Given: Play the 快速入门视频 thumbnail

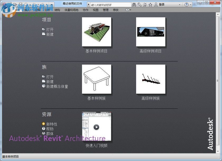Looking at the screenshot, I should pyautogui.click(x=97, y=127).
